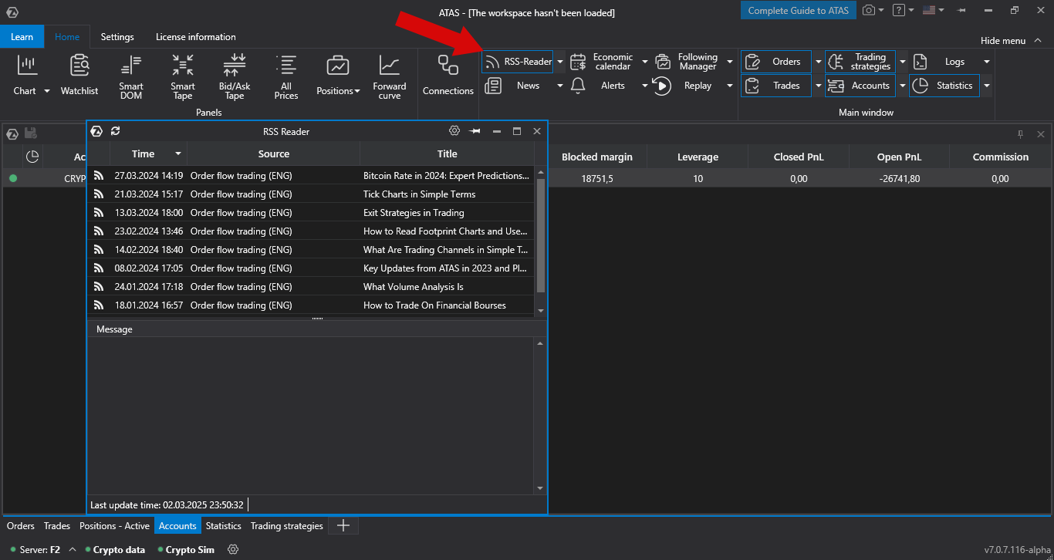Open the All Prices panel

[286, 76]
